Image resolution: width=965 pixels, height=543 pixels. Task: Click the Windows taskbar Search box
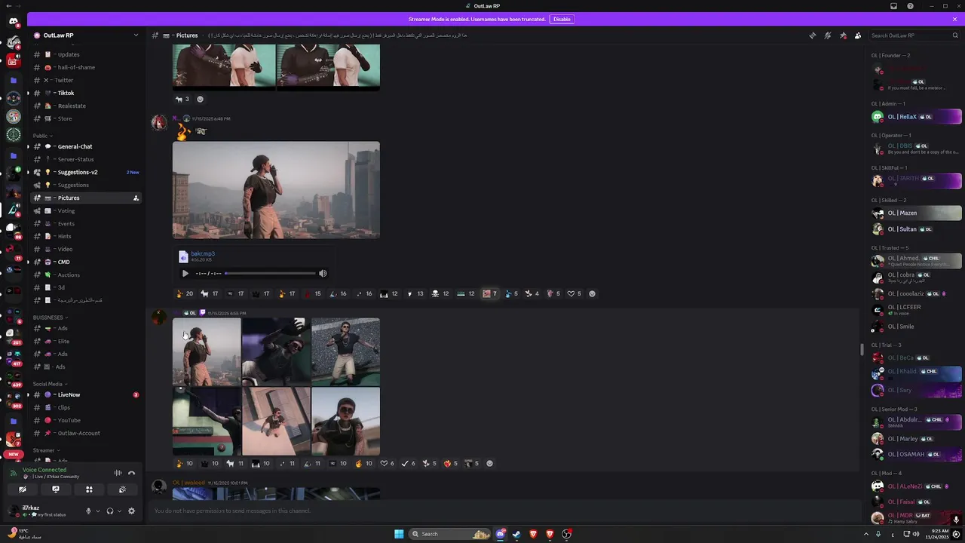coord(450,534)
